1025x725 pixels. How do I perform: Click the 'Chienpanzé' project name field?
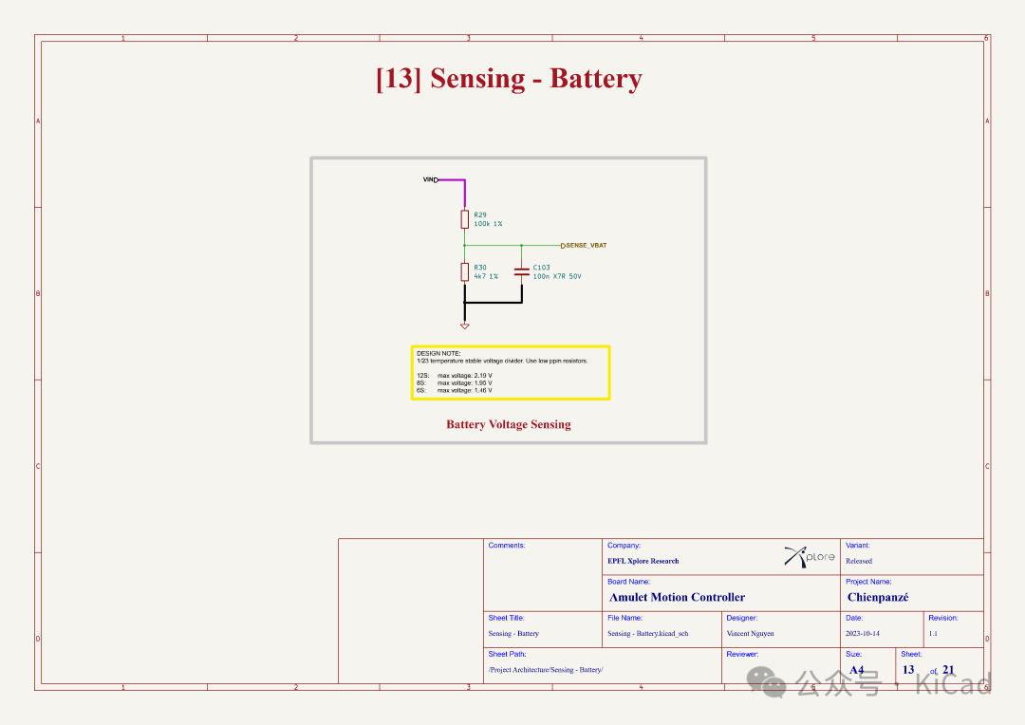click(878, 597)
